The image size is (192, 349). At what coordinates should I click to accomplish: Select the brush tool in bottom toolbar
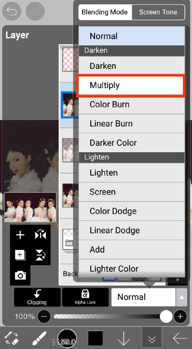[39, 339]
